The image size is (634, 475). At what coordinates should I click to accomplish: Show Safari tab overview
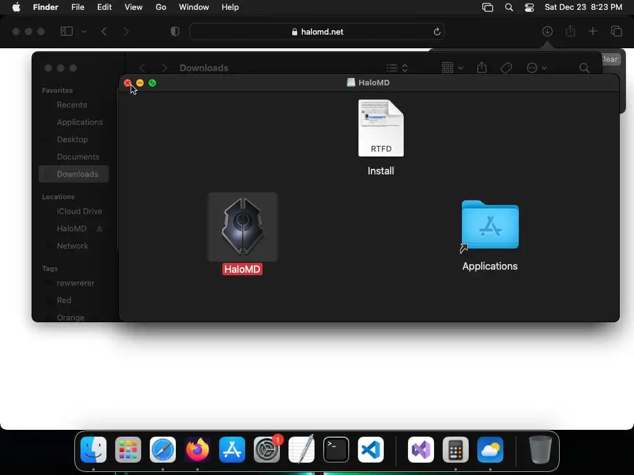[617, 31]
